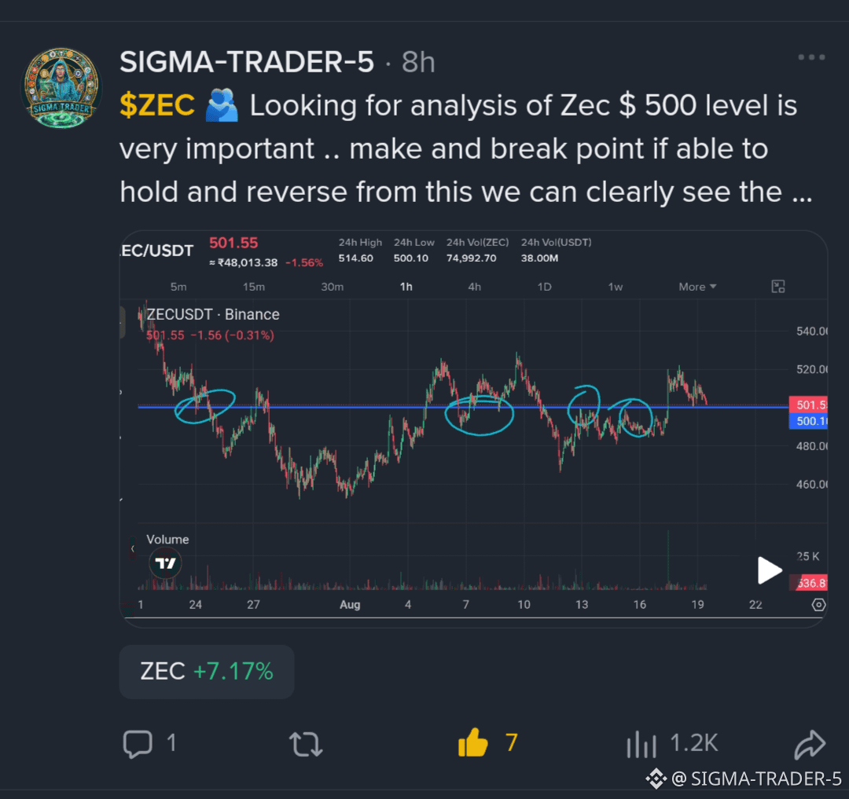Click the chart fullscreen expand icon
Screen dimensions: 849x799
(778, 287)
